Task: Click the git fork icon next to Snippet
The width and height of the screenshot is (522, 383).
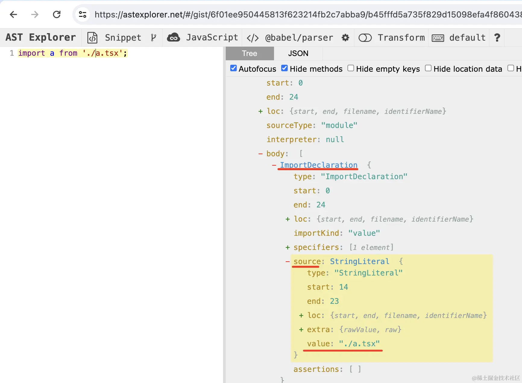Action: coord(154,37)
